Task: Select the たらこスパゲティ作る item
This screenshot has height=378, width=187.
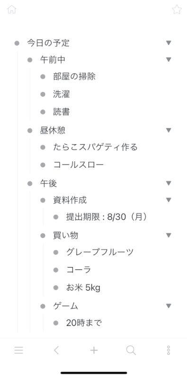Action: (95, 147)
